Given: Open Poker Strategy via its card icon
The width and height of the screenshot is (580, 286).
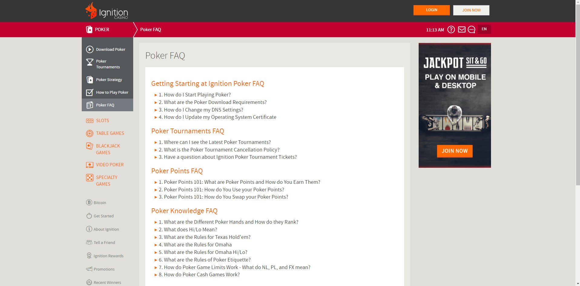Looking at the screenshot, I should point(90,80).
